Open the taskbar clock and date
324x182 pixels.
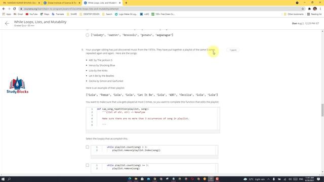[x=309, y=179]
